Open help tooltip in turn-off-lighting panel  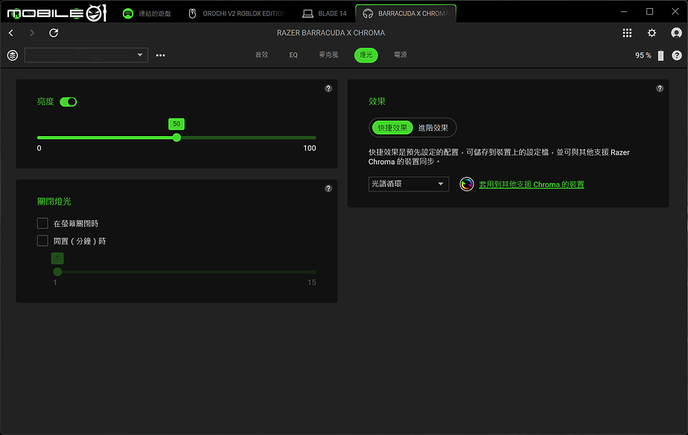point(328,188)
